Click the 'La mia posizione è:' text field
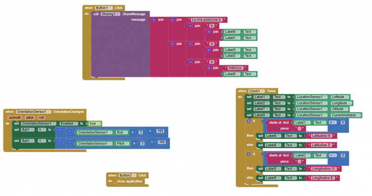 (x=208, y=20)
